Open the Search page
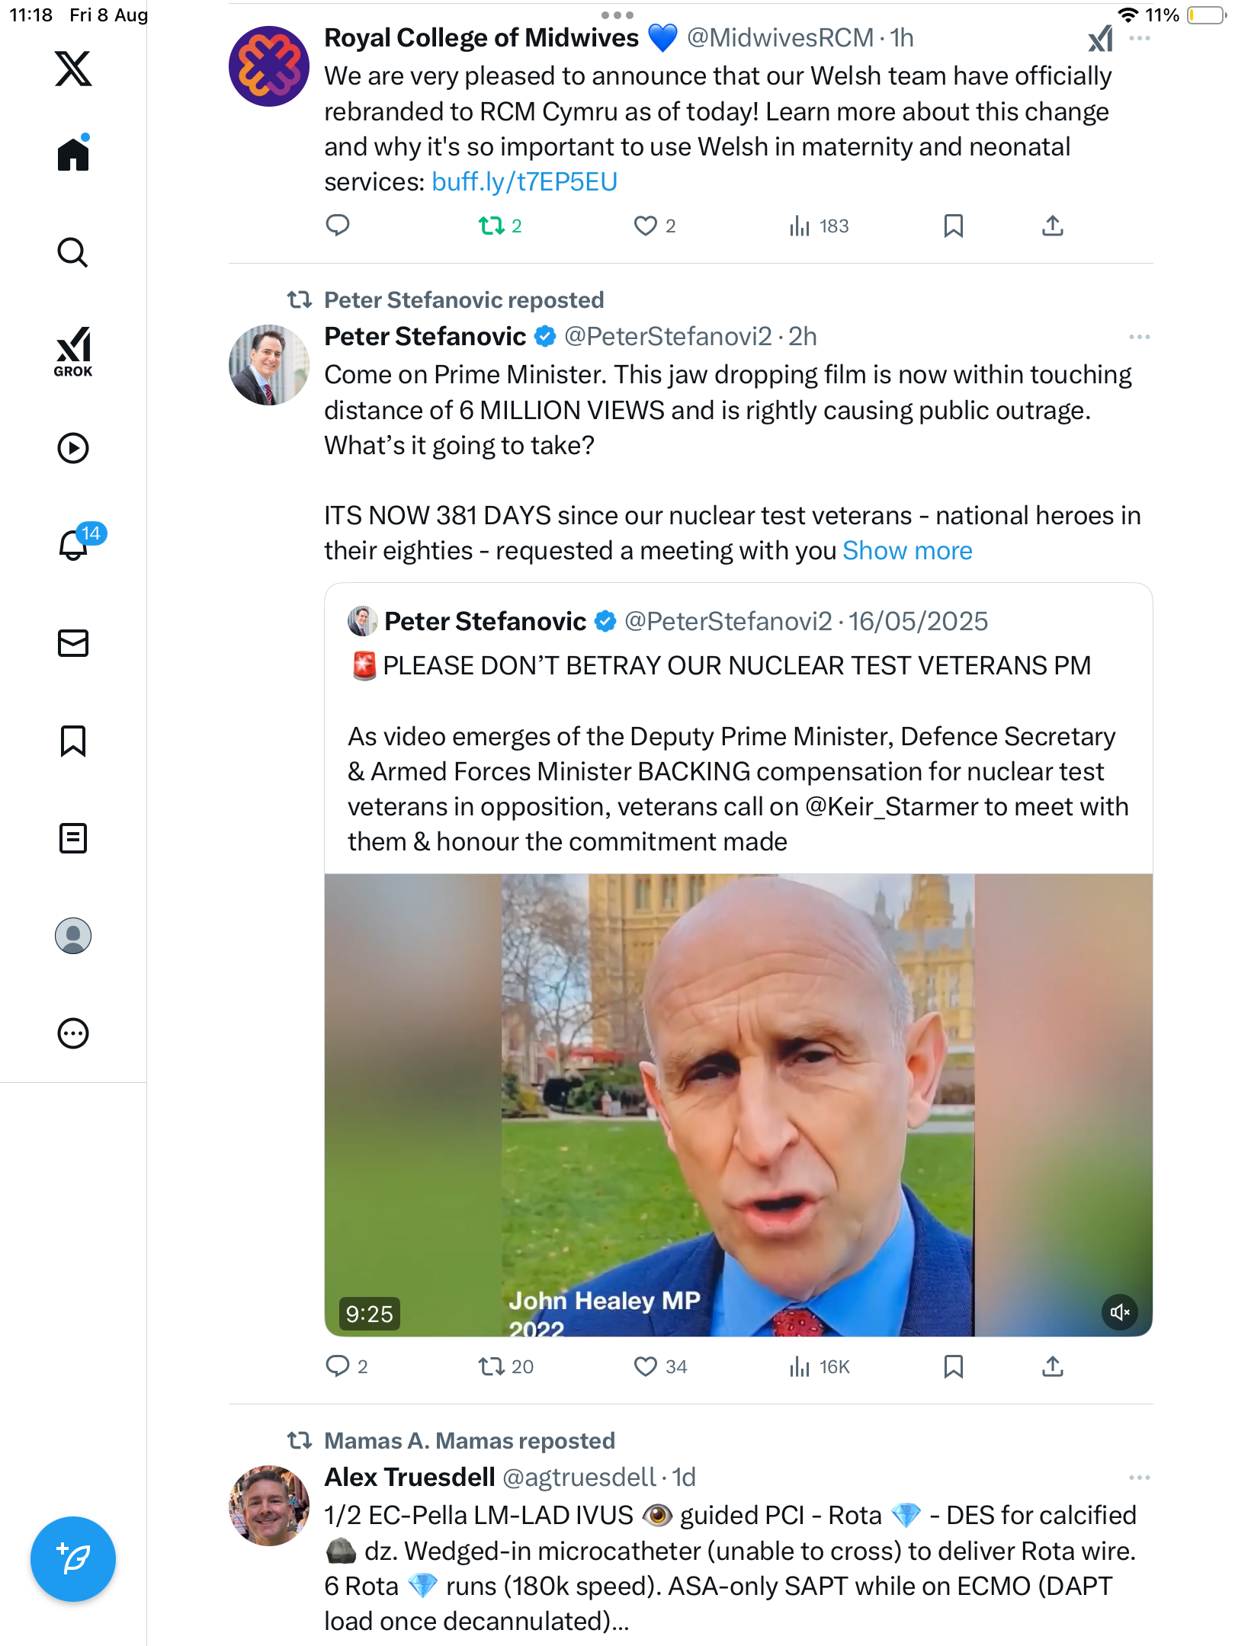1235x1646 pixels. coord(73,252)
